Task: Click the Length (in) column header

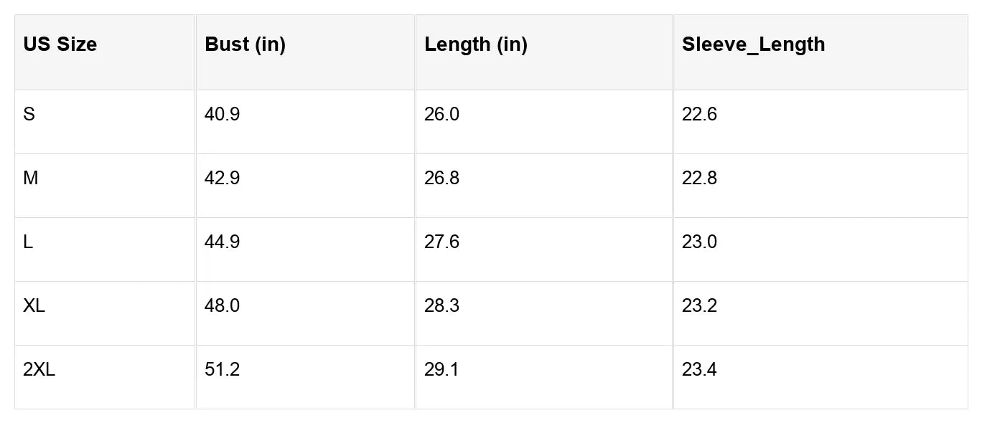Action: click(x=475, y=44)
